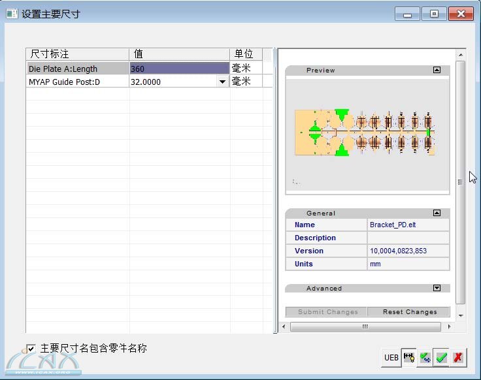
Task: Collapse the General section
Action: tap(437, 213)
